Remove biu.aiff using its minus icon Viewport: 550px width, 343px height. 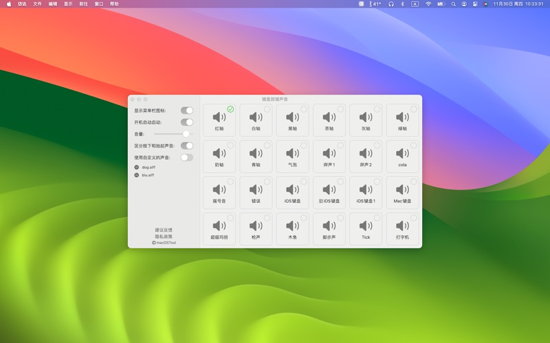pos(136,175)
